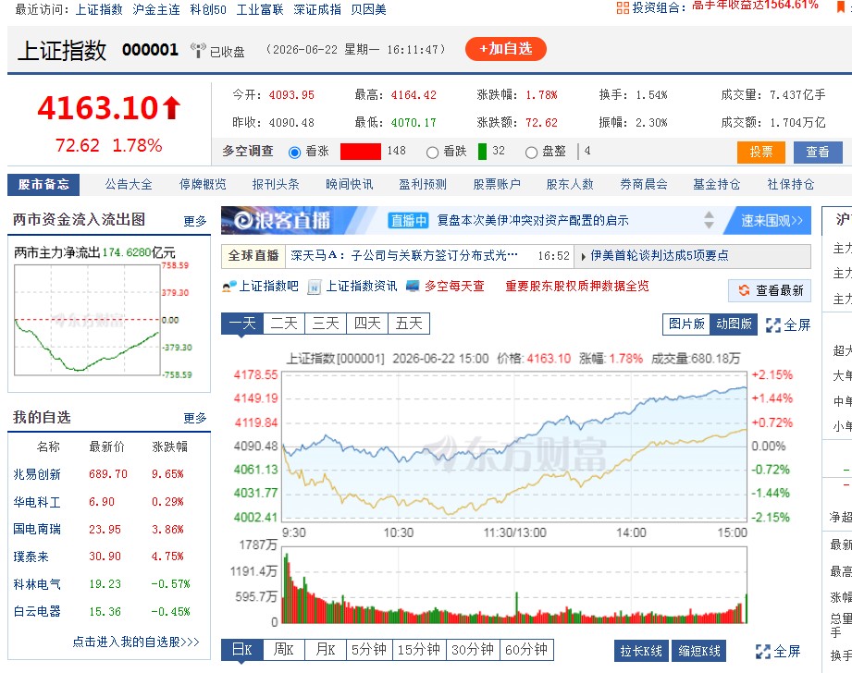Switch to 月K tab
This screenshot has height=673, width=852.
tap(326, 650)
